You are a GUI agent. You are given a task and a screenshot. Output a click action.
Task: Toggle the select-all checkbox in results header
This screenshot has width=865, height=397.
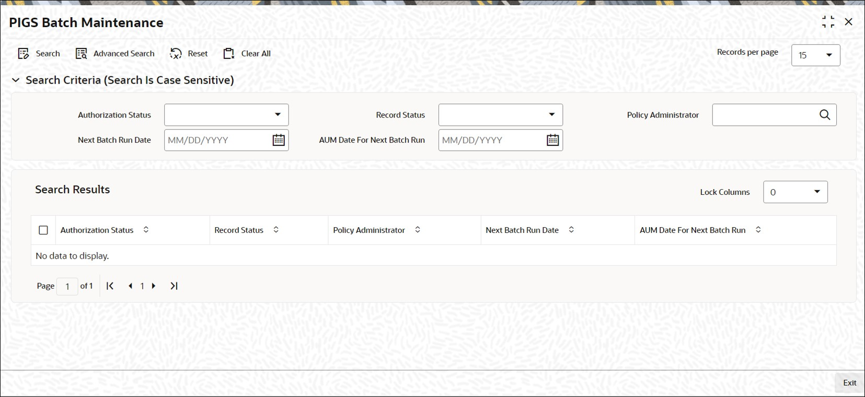click(43, 230)
